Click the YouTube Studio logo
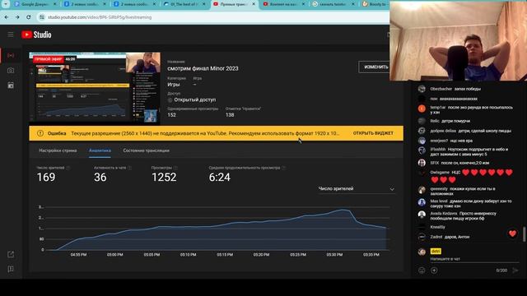 point(36,35)
